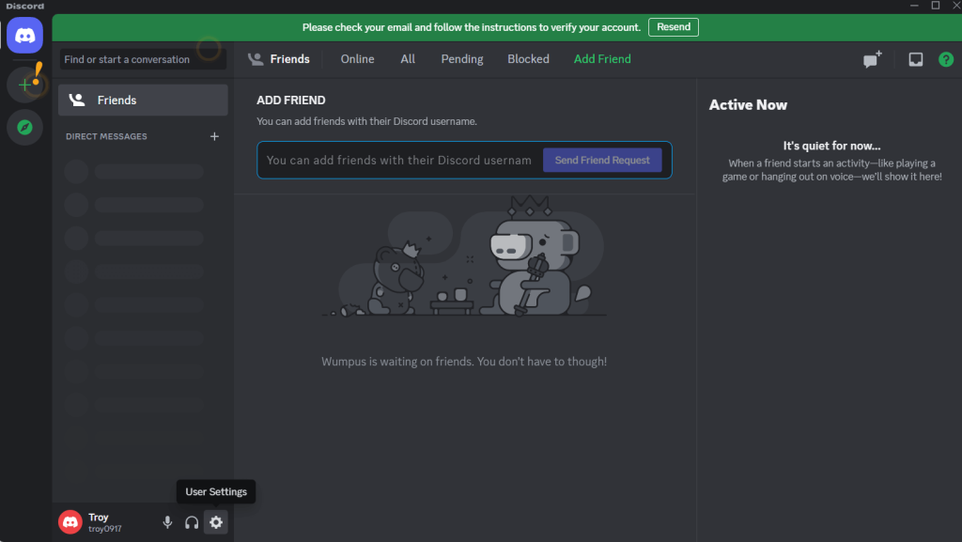Open User Settings gear icon

point(216,522)
